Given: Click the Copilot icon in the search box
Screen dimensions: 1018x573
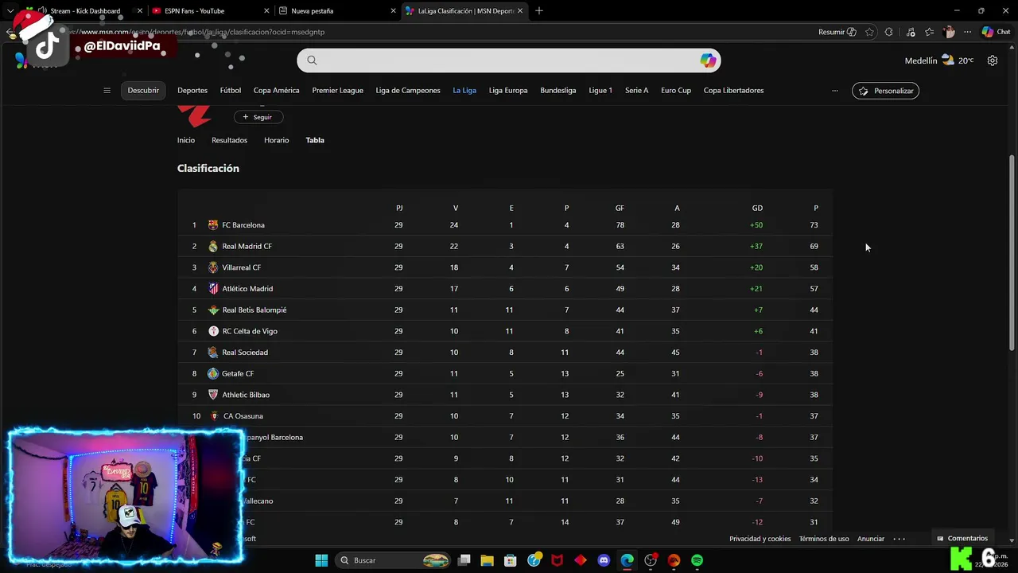Looking at the screenshot, I should click(x=708, y=60).
